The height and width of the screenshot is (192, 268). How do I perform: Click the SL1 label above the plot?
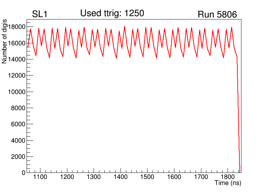tap(39, 14)
